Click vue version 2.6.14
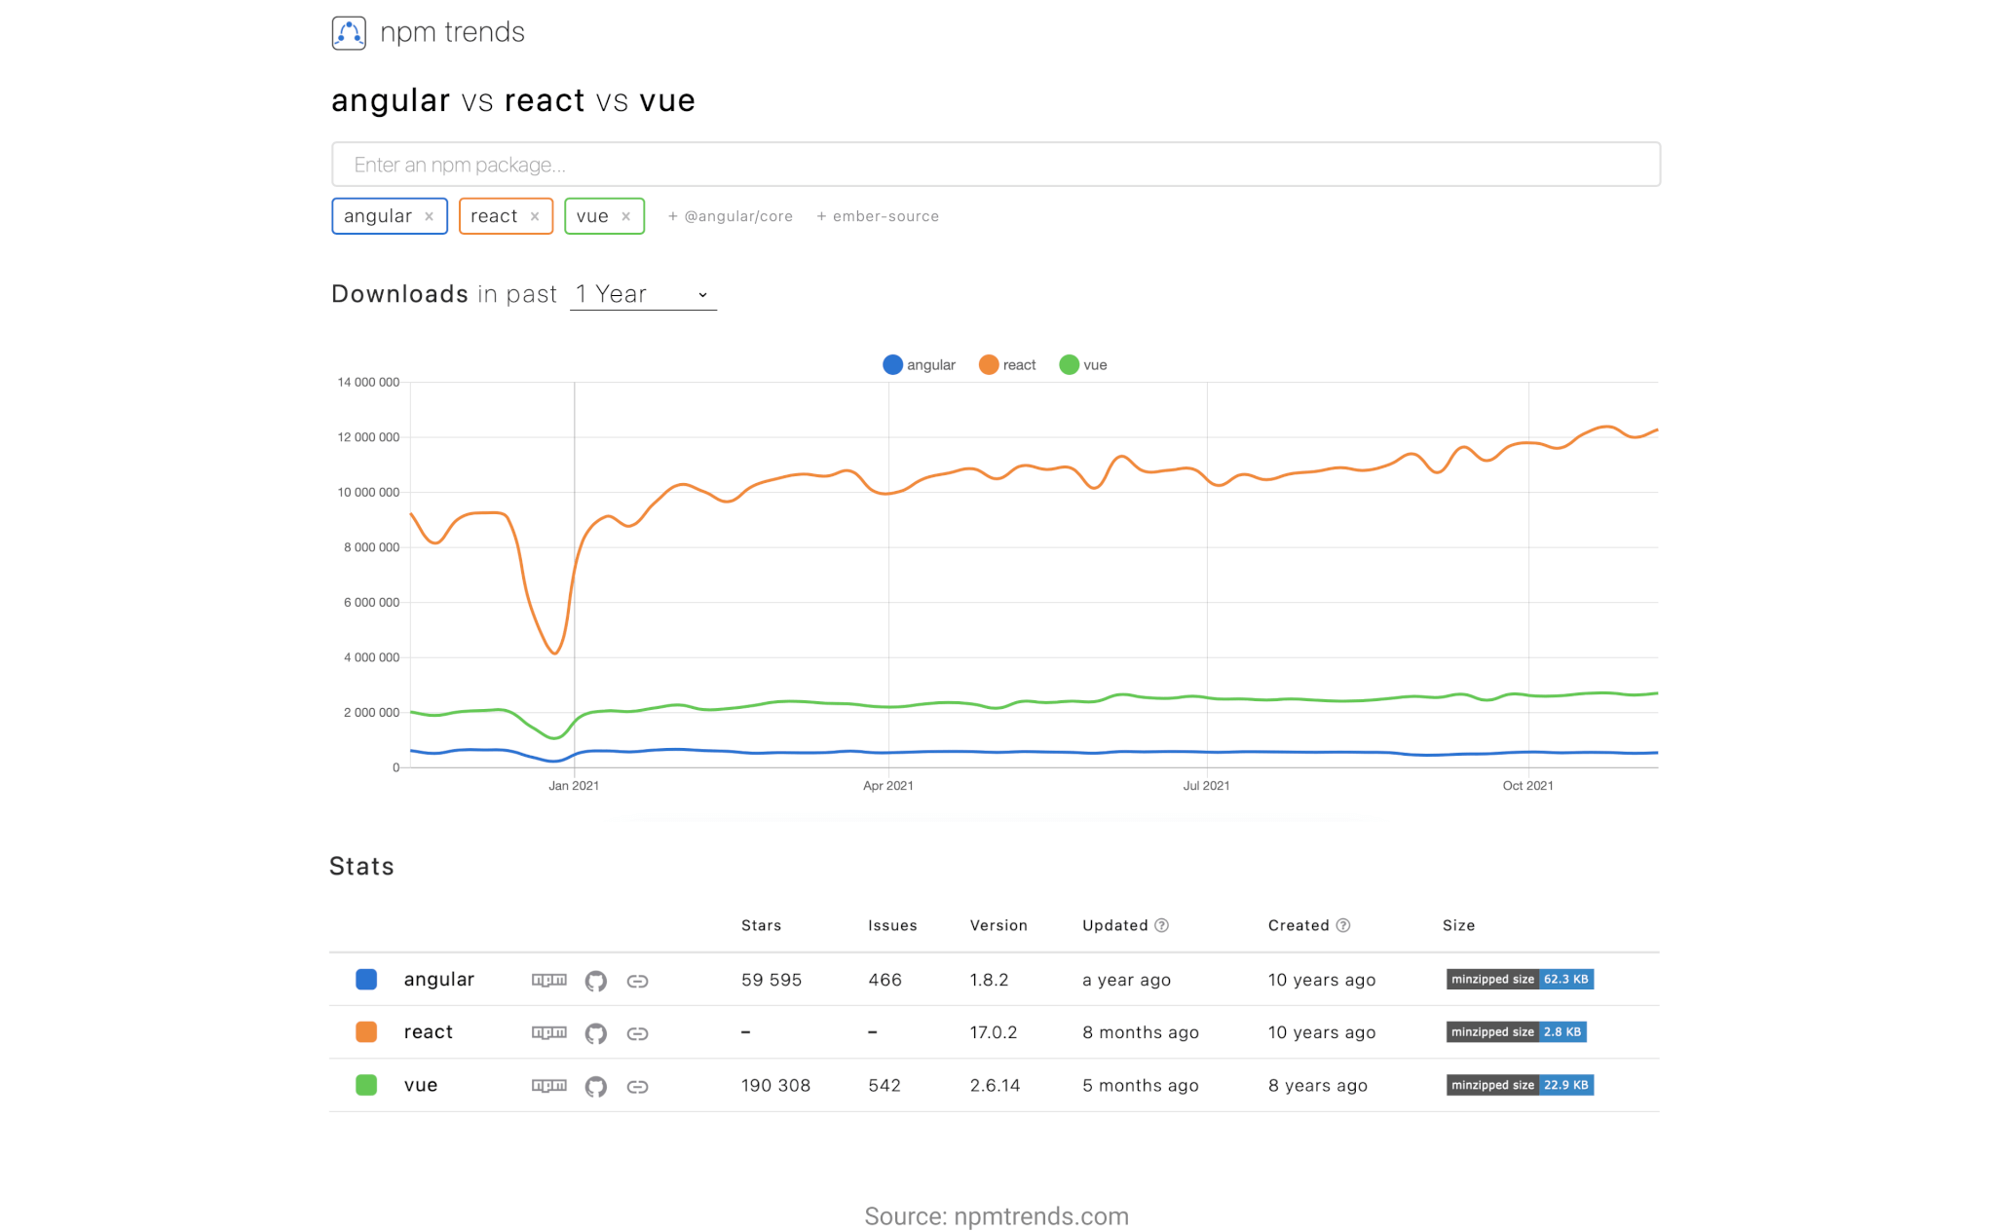This screenshot has width=1995, height=1231. tap(995, 1085)
